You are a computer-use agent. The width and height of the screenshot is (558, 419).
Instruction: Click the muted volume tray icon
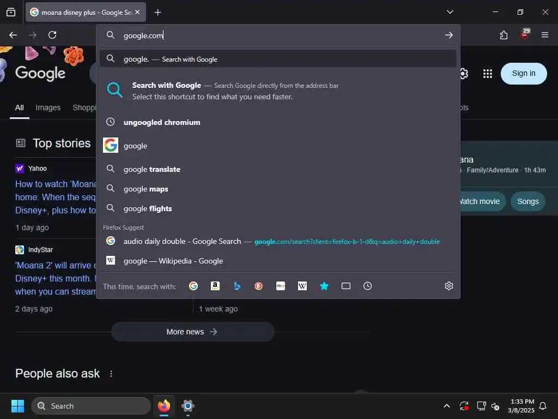(495, 406)
